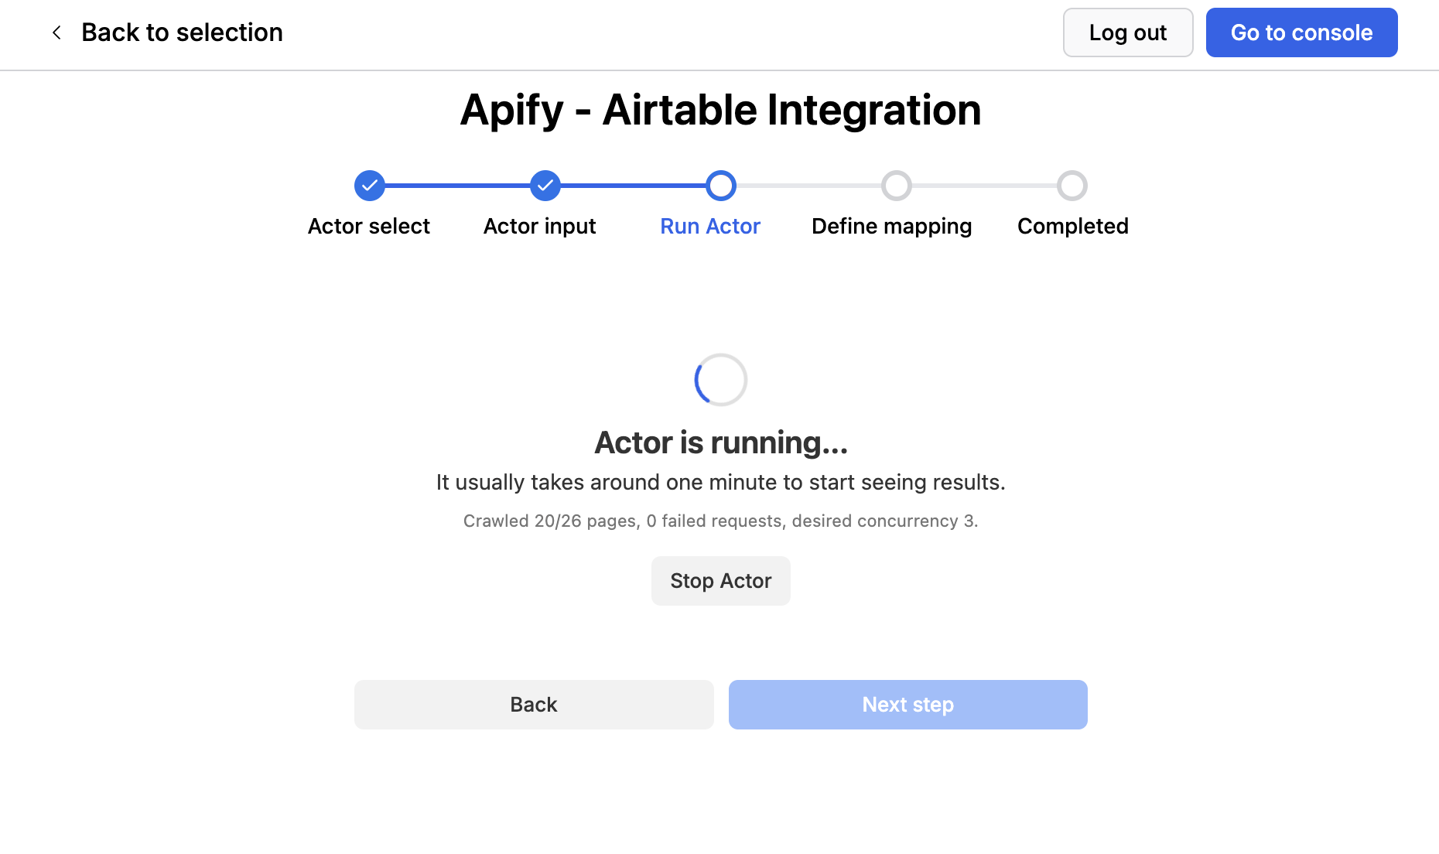The height and width of the screenshot is (854, 1439).
Task: Click the Actor select checkmark circle
Action: coord(370,186)
